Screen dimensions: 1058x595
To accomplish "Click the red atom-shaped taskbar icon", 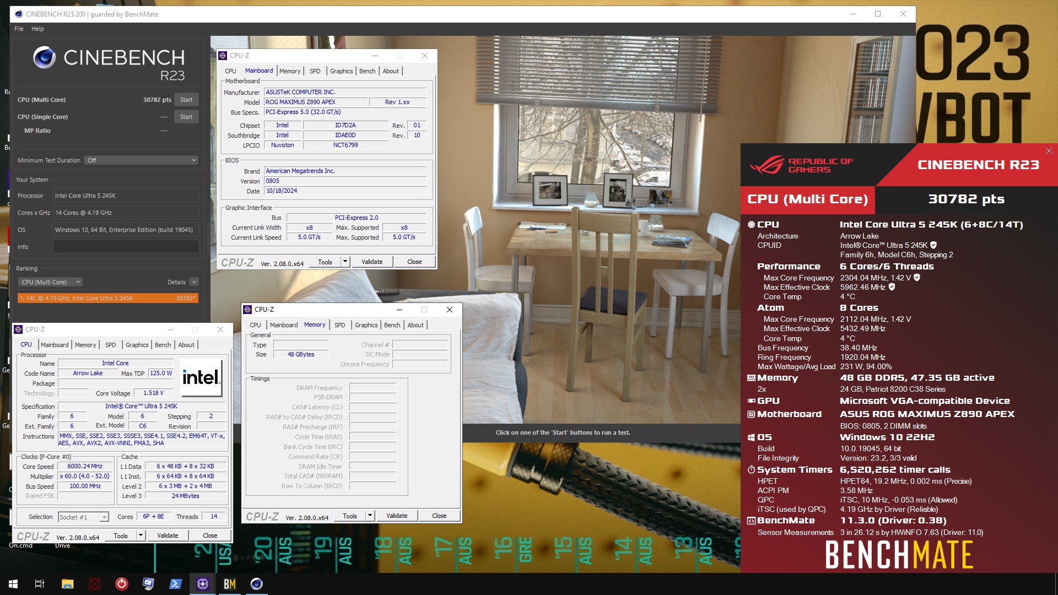I will [95, 584].
